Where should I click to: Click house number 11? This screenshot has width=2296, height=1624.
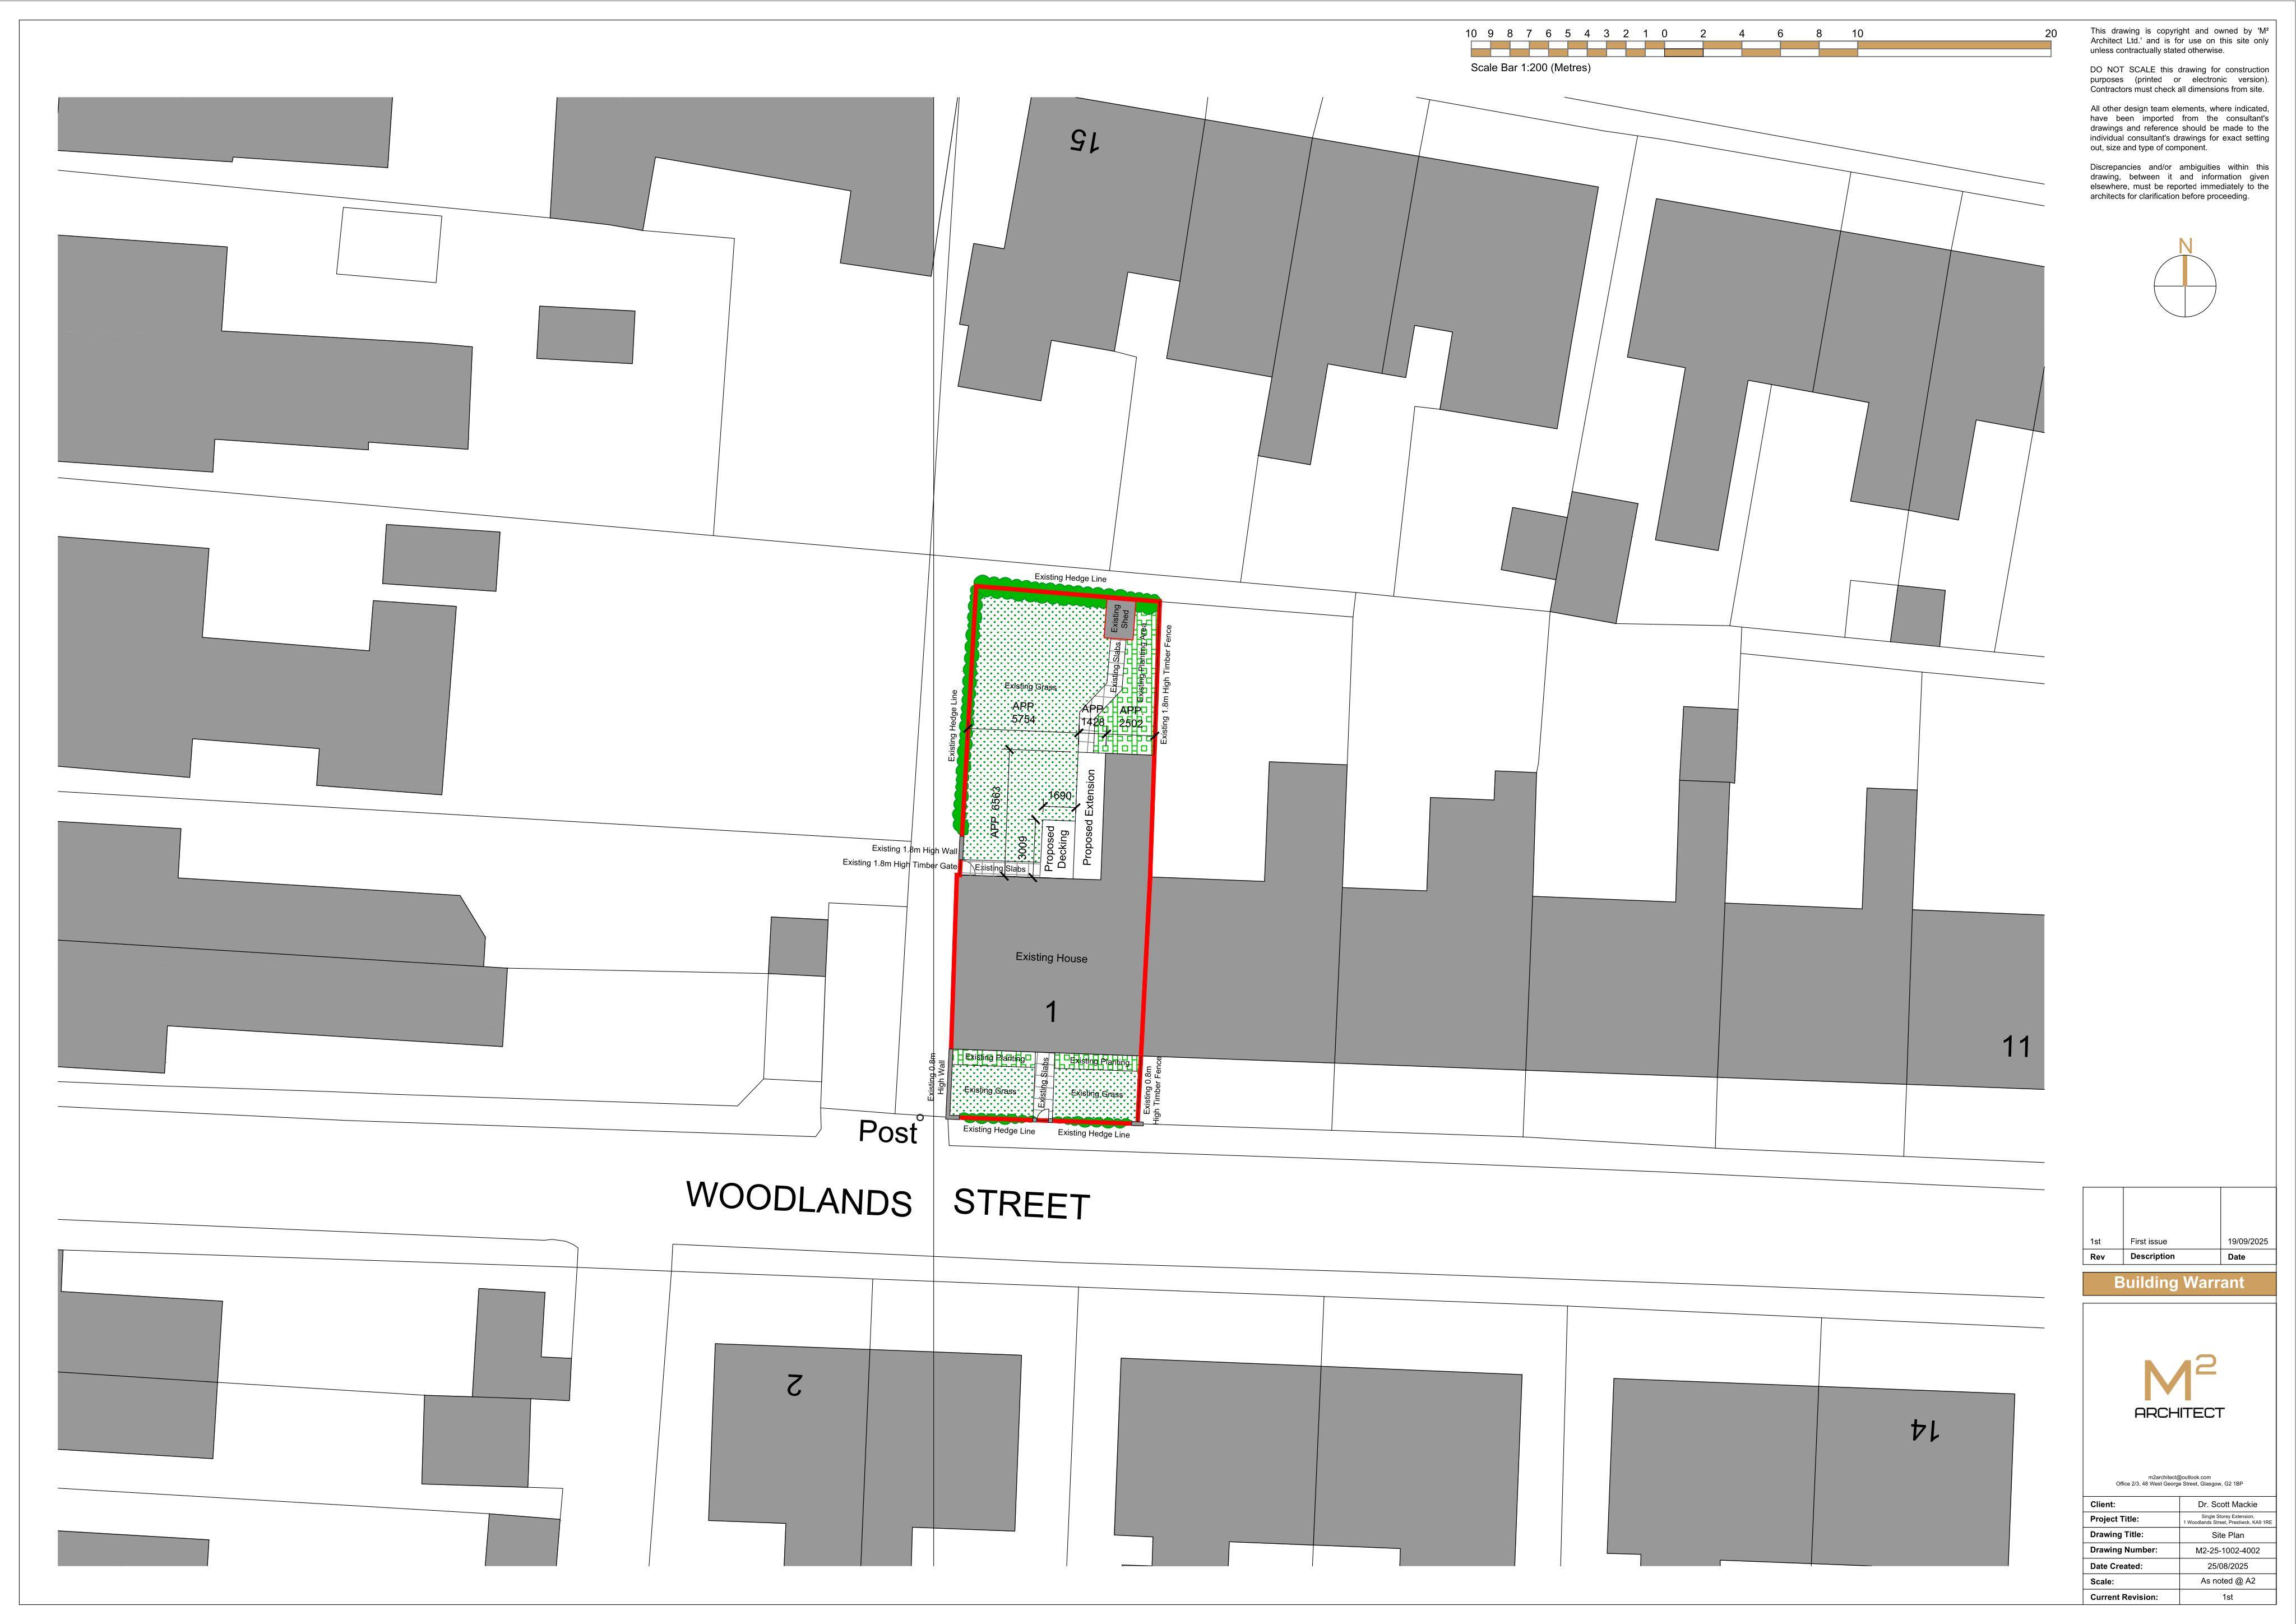(x=2016, y=1046)
